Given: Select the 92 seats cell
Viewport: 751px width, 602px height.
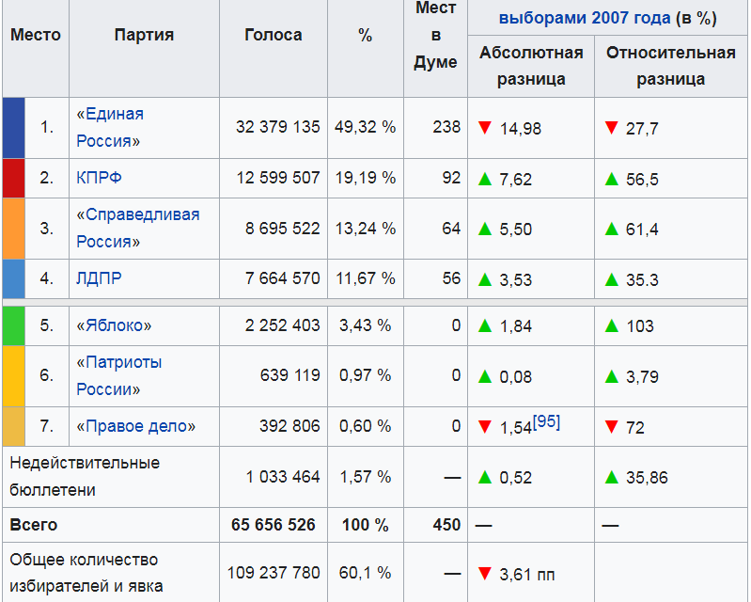Looking at the screenshot, I should (x=435, y=178).
